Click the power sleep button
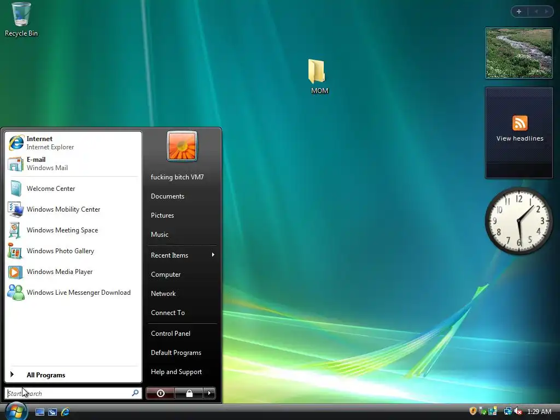Screen dimensions: 560x420 (x=160, y=393)
